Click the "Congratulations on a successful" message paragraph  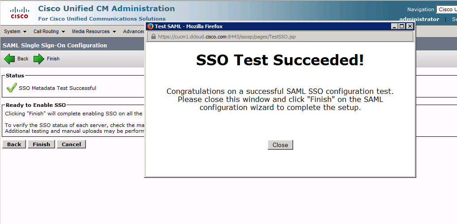(x=280, y=99)
